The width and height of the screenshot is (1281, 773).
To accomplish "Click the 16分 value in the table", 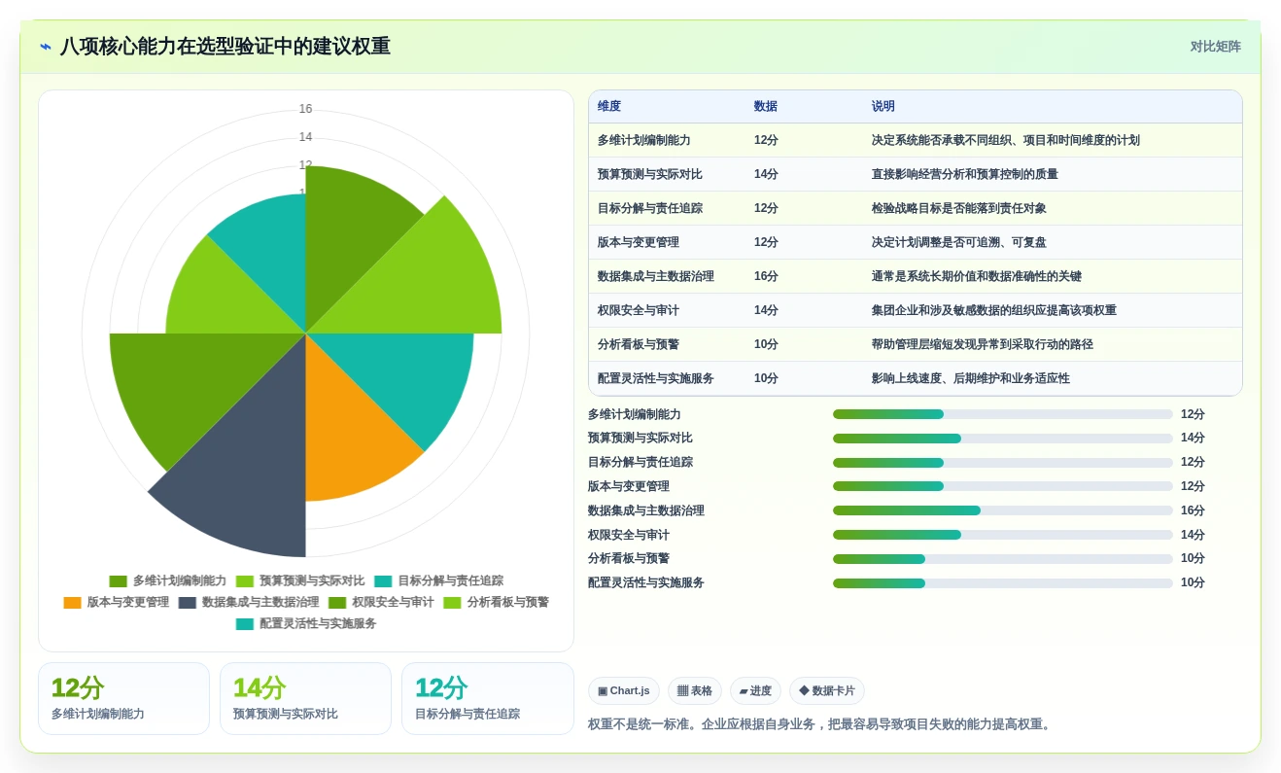I will (766, 276).
